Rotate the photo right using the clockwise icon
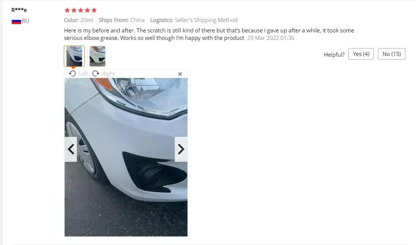This screenshot has height=245, width=416. click(96, 73)
